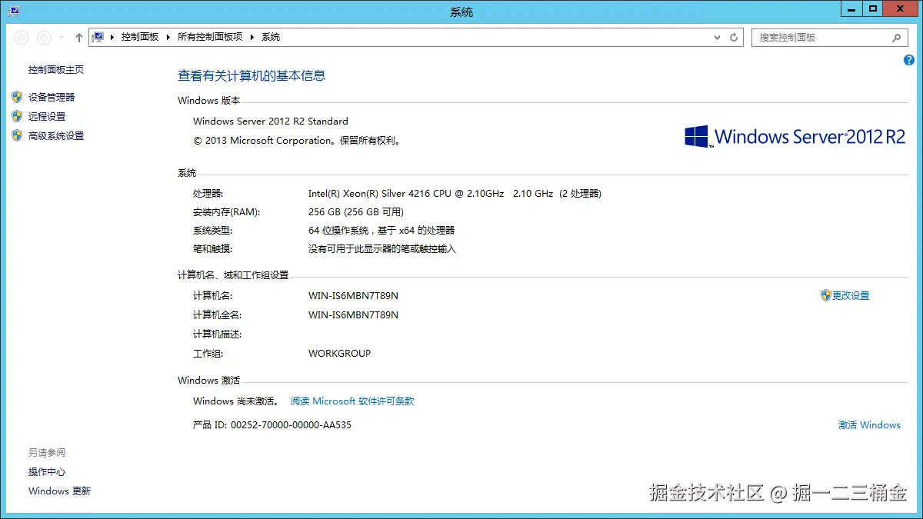
Task: Click the 2013 Microsoft Corporation copyright text
Action: 297,141
